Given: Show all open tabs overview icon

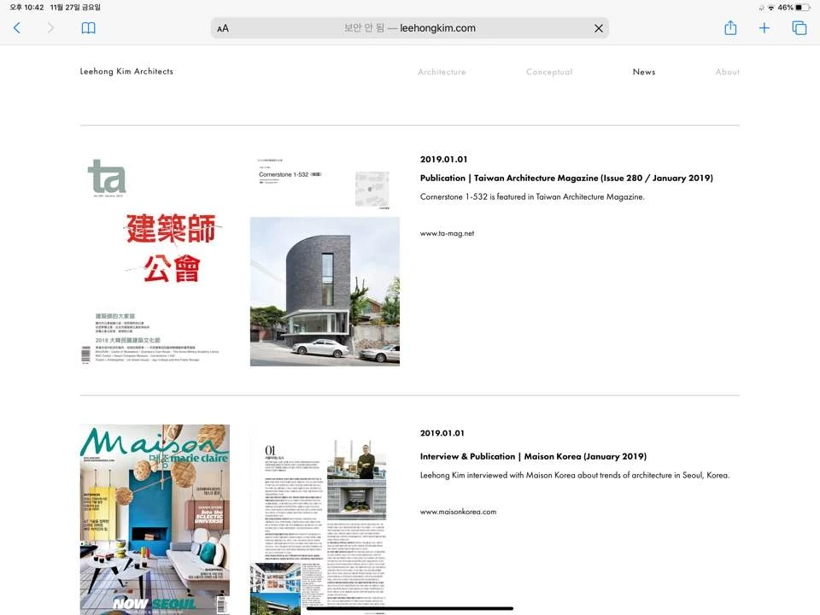Looking at the screenshot, I should pyautogui.click(x=799, y=27).
